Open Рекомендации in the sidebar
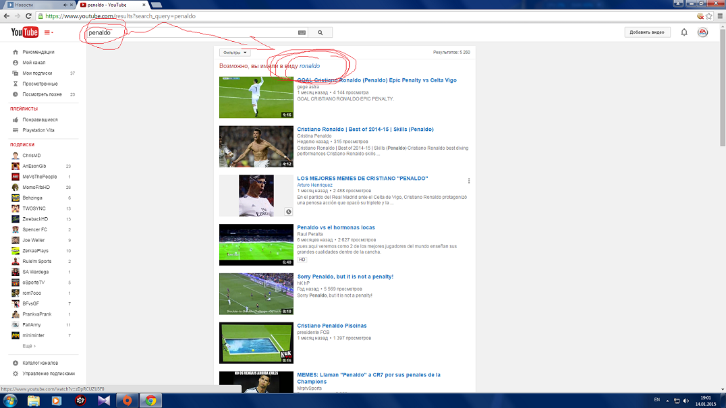 pos(38,52)
